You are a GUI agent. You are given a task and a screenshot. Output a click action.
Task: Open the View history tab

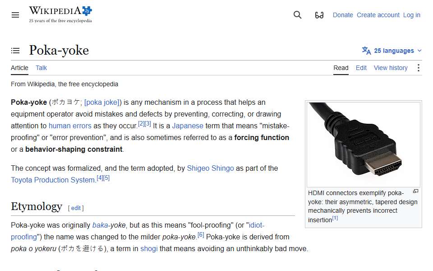click(391, 68)
